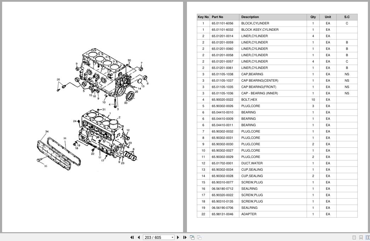Jump to the last page

185,237
